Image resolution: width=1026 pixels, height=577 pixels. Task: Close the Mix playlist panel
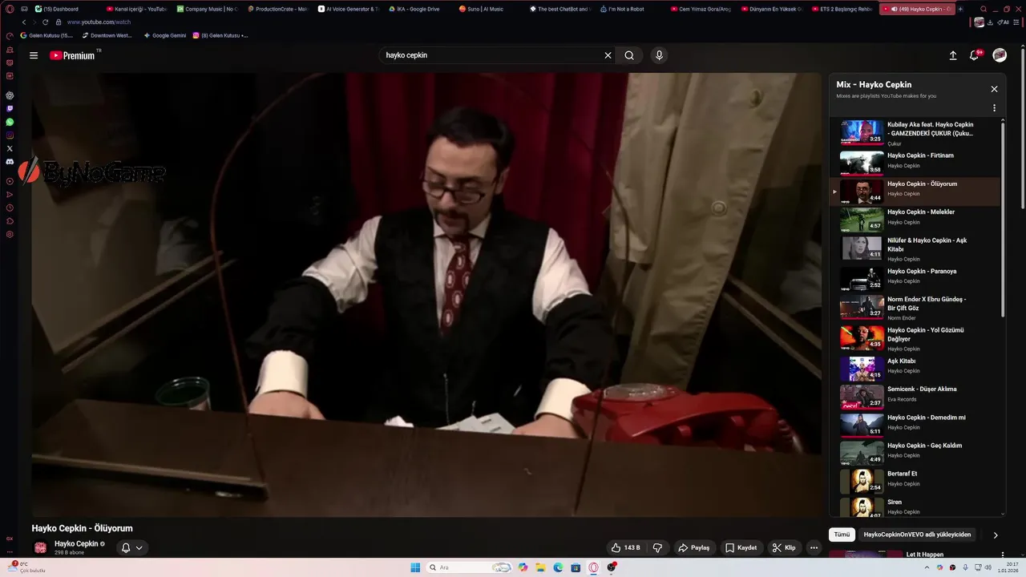pos(994,89)
